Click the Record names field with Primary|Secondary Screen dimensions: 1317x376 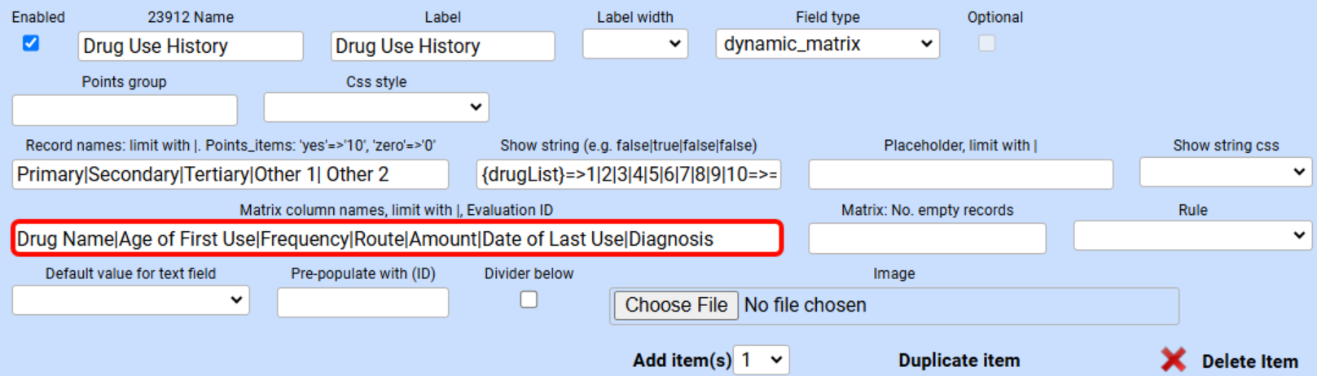(x=230, y=174)
